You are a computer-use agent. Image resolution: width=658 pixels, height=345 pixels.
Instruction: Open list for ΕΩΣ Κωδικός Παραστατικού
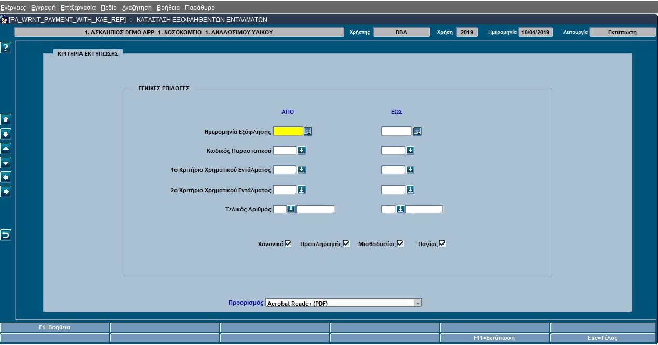pos(410,151)
